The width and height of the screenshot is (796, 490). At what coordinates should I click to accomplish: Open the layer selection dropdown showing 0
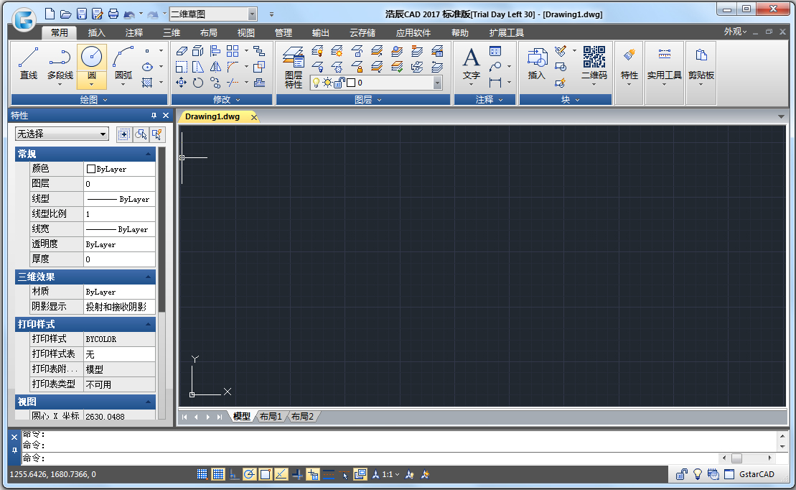click(x=376, y=83)
